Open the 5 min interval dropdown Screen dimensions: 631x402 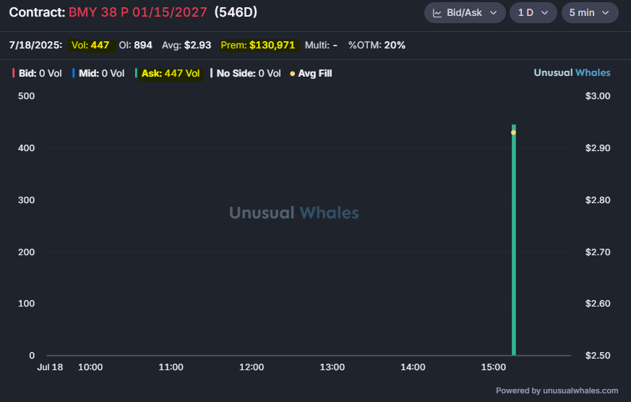[590, 13]
